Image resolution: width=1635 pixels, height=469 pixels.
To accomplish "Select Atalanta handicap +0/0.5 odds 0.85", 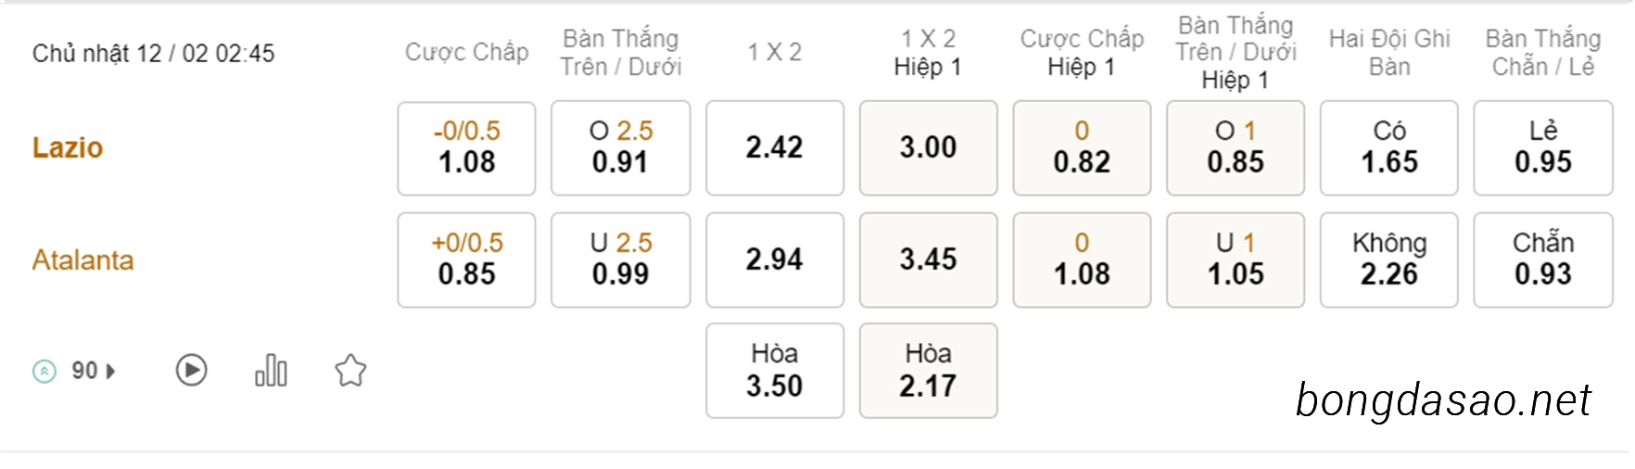I will pyautogui.click(x=466, y=260).
